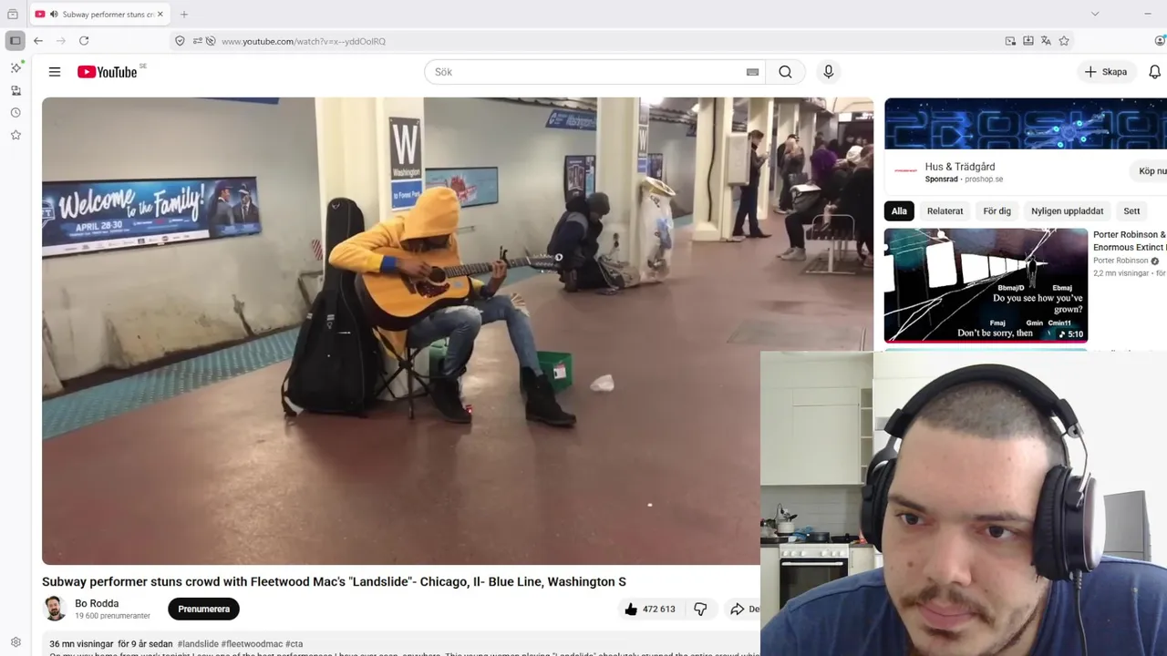Select the Nyligen uppladdat filter chip
1167x656 pixels.
coord(1067,210)
